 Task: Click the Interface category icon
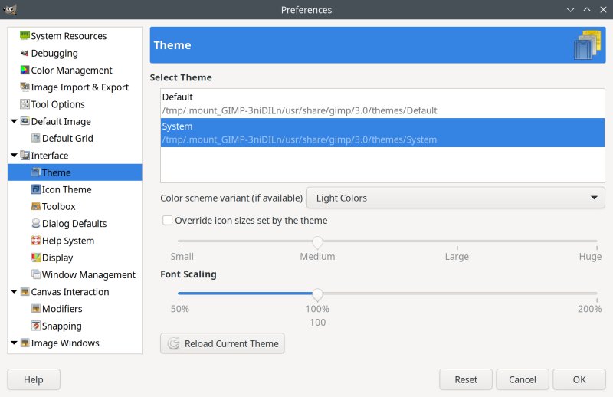[x=25, y=156]
